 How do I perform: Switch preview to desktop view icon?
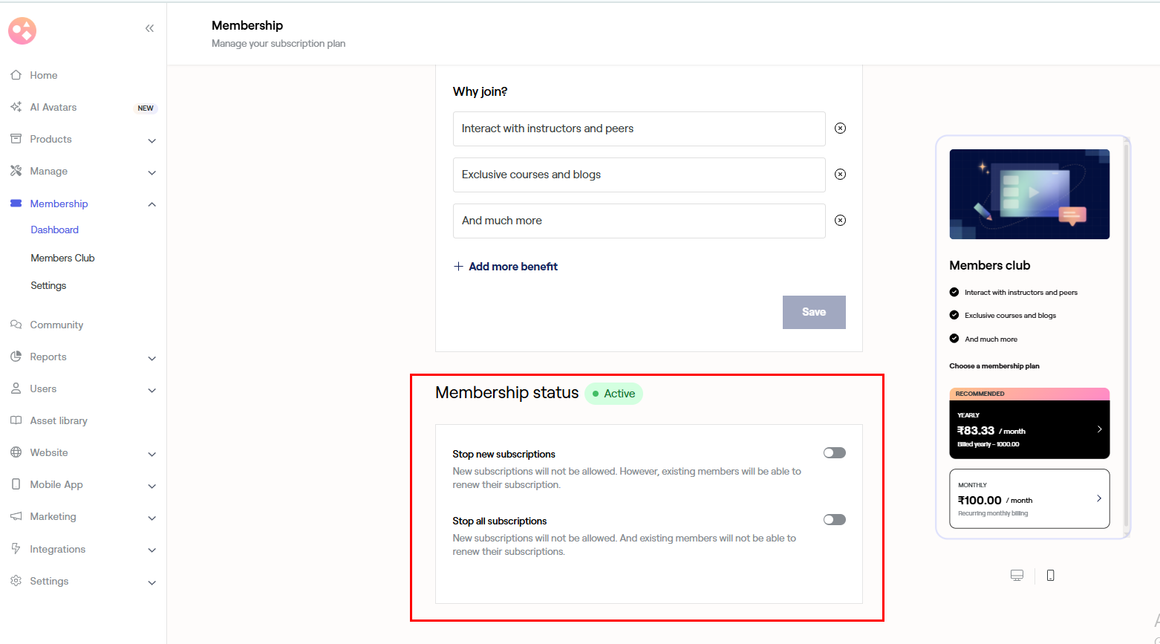click(1017, 576)
